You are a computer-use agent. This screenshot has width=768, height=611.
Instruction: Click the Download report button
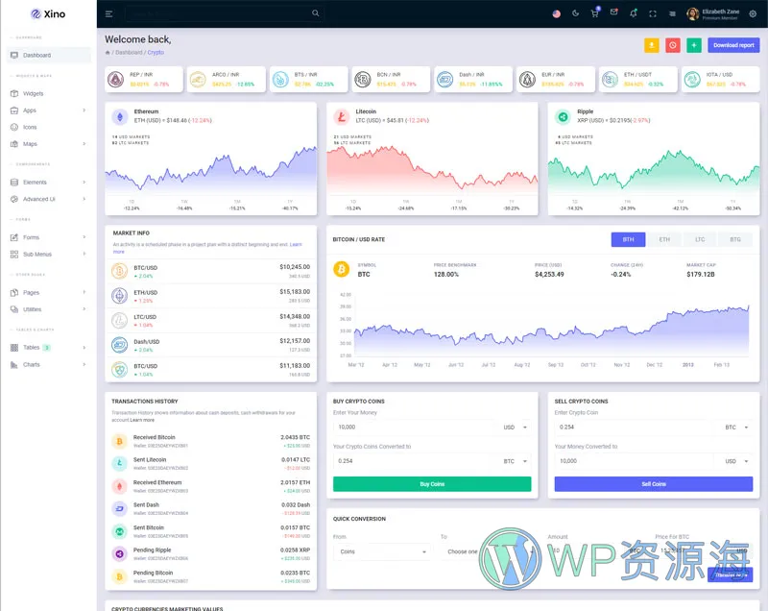pyautogui.click(x=733, y=45)
